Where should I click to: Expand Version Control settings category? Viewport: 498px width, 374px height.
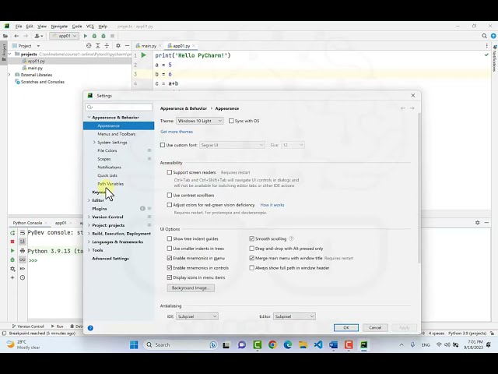[89, 217]
